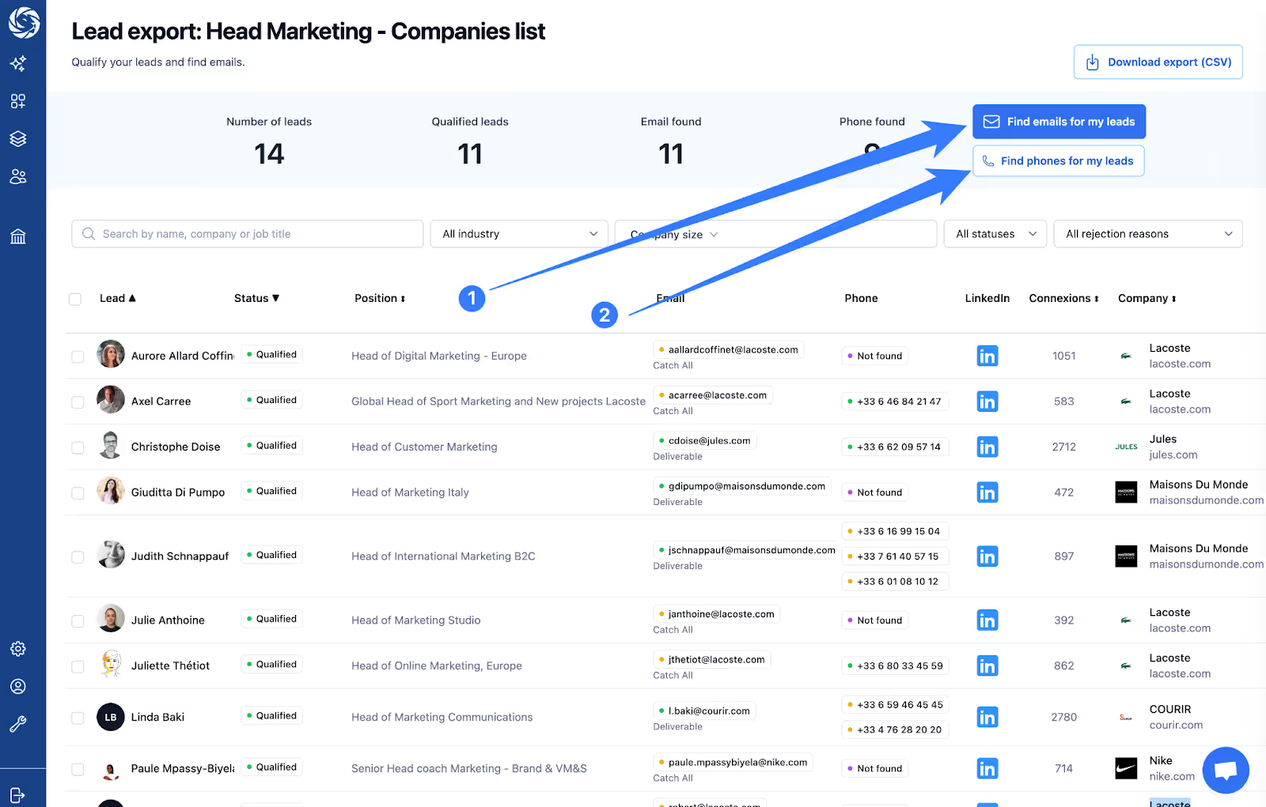Screen dimensions: 1266x807
Task: Click "Head of Marketing Italy" position
Action: click(410, 492)
